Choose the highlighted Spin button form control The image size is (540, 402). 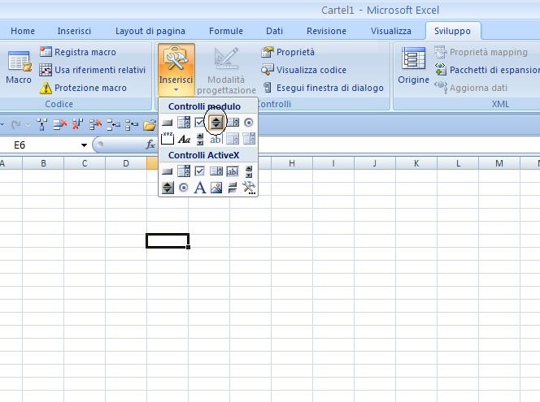click(x=216, y=123)
